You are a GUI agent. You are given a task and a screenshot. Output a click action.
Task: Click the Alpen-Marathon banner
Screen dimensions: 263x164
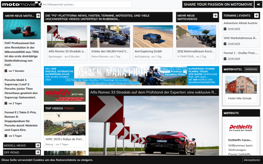coord(131,76)
